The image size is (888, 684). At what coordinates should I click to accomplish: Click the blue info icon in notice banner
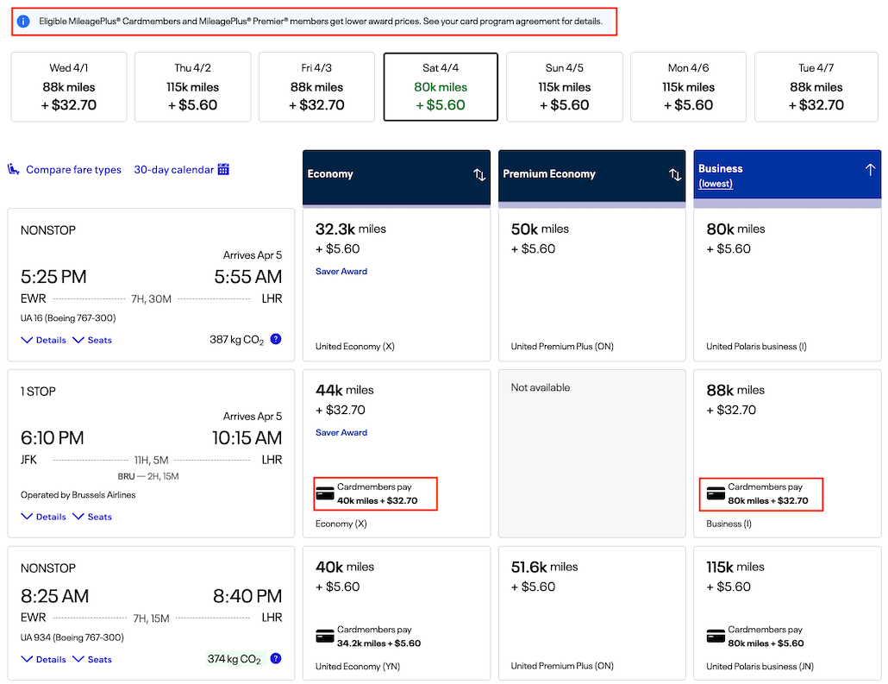pos(25,20)
